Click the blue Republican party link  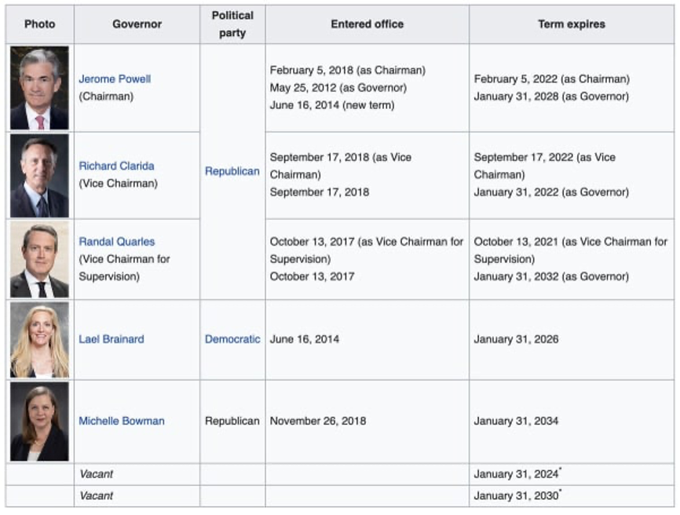coord(232,171)
